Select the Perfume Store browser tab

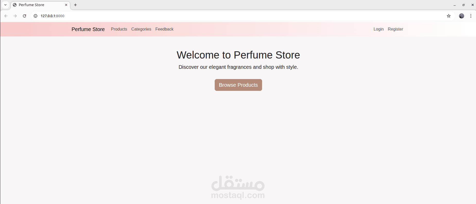click(40, 5)
